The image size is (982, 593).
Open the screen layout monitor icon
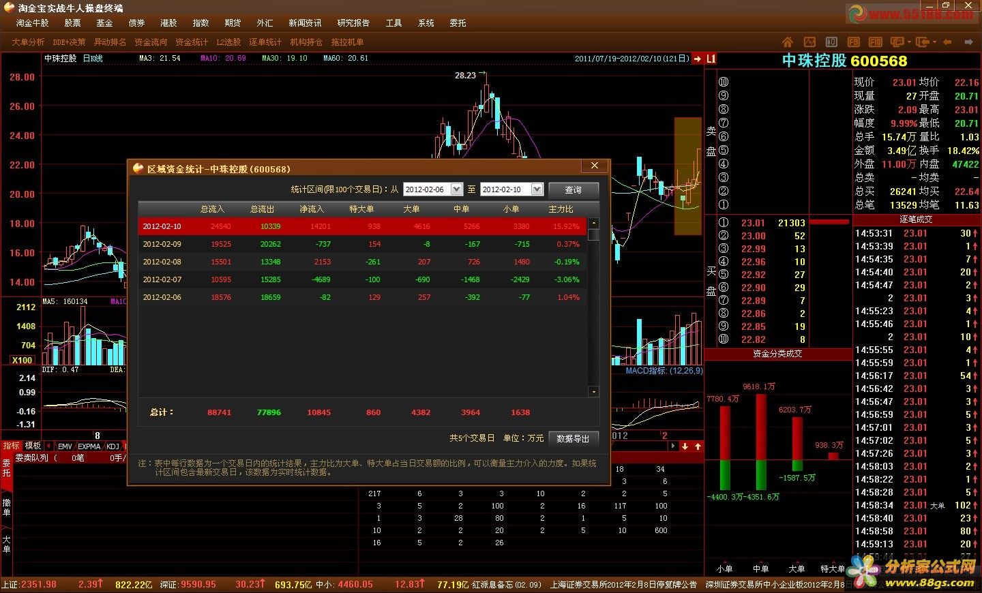point(897,42)
